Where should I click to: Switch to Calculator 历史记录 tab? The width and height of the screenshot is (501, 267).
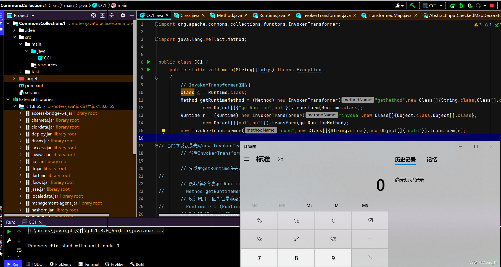pyautogui.click(x=405, y=160)
